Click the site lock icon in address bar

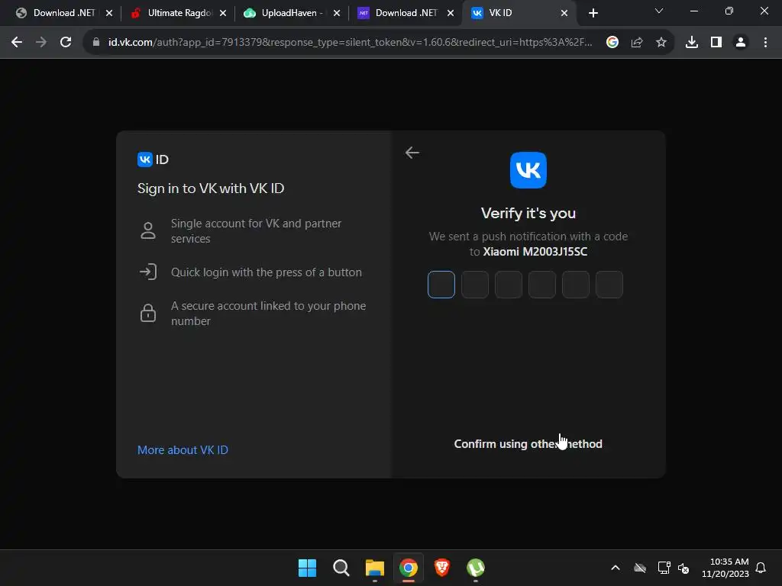pos(96,43)
